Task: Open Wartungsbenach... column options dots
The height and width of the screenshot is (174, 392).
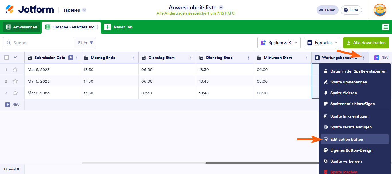Action: (364, 58)
